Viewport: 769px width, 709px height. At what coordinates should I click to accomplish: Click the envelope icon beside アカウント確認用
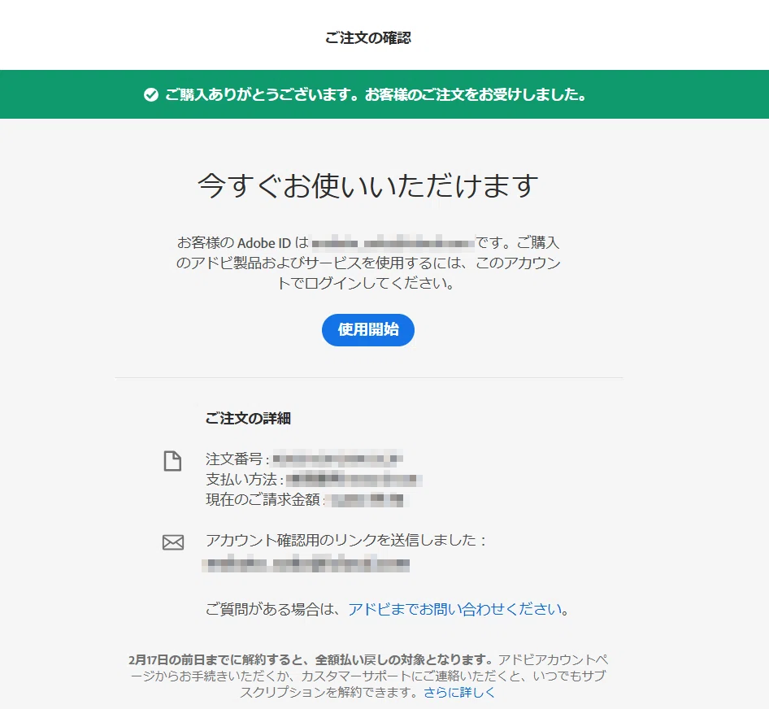tap(172, 542)
